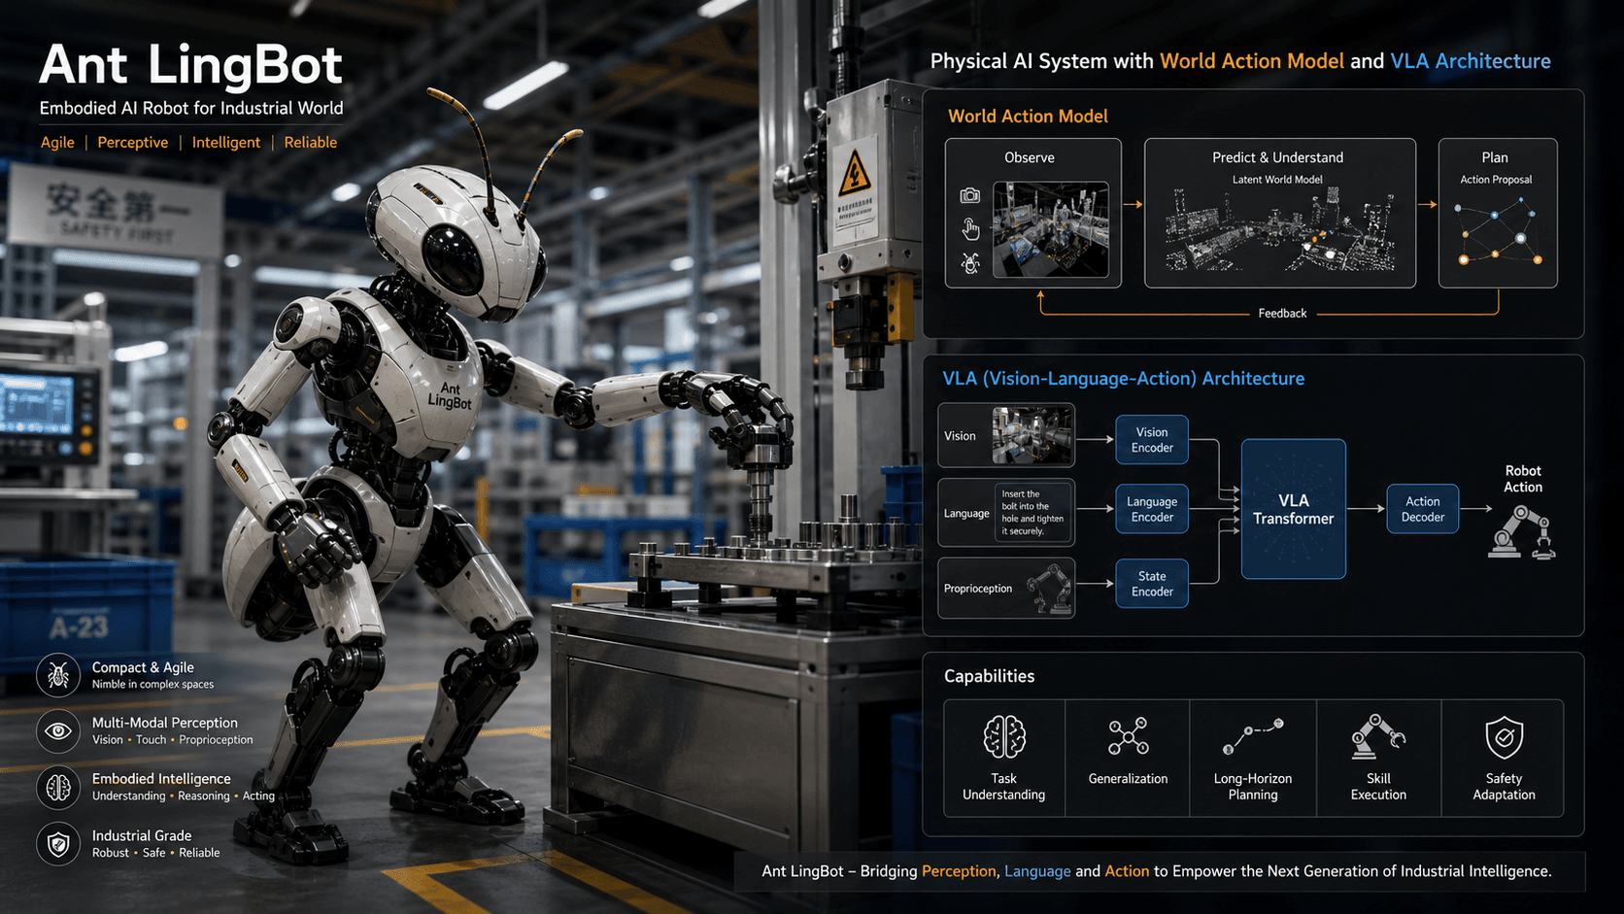Click the ant icon in Observe panel
Image resolution: width=1624 pixels, height=914 pixels.
pos(969,263)
